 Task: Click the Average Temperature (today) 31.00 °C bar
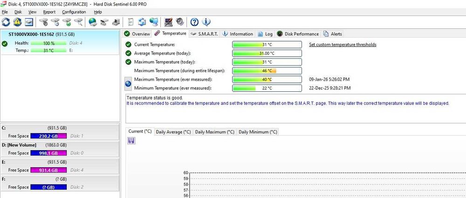(x=267, y=53)
